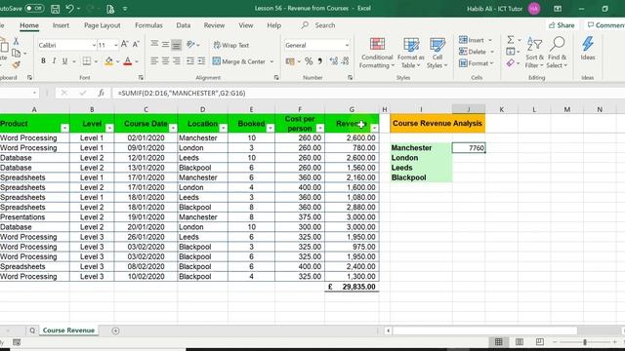Switch to Page Break Preview icon

click(x=540, y=342)
